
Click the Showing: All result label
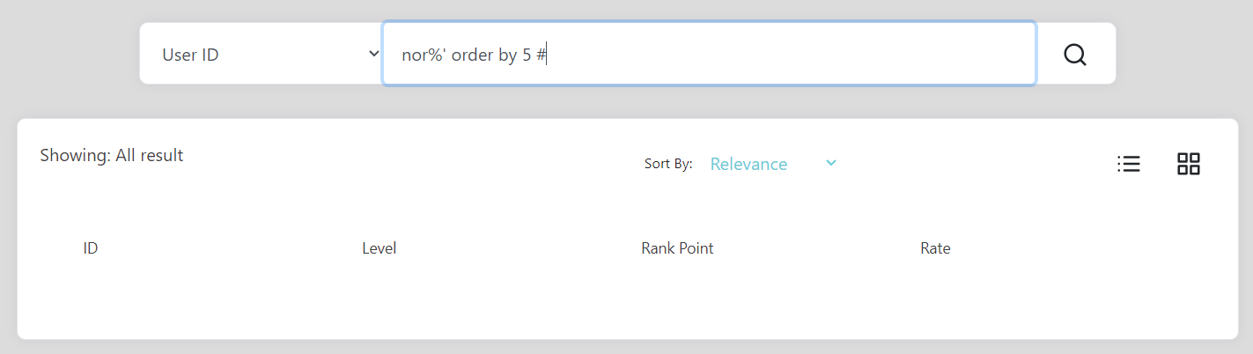coord(112,155)
